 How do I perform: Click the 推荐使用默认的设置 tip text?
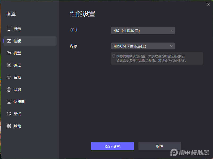tap(152, 58)
